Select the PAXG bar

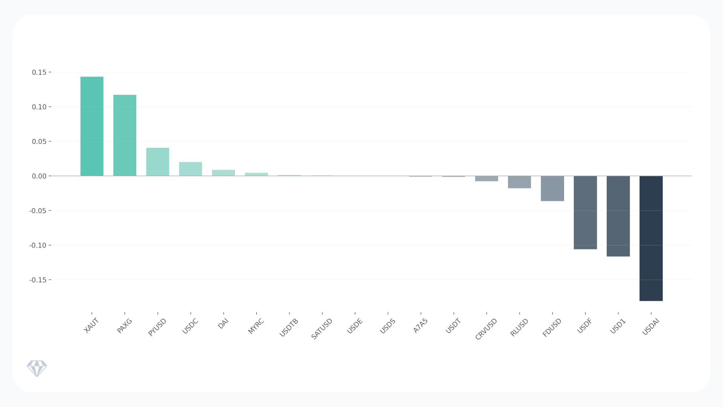125,135
